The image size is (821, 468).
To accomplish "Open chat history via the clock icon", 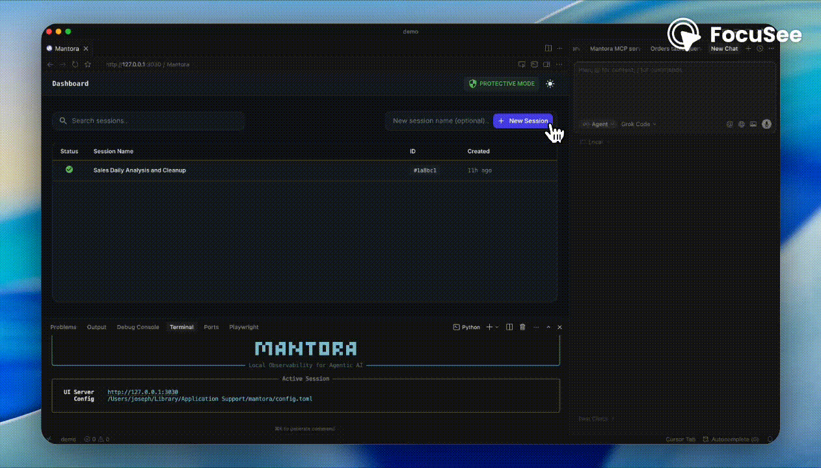I will (x=760, y=48).
